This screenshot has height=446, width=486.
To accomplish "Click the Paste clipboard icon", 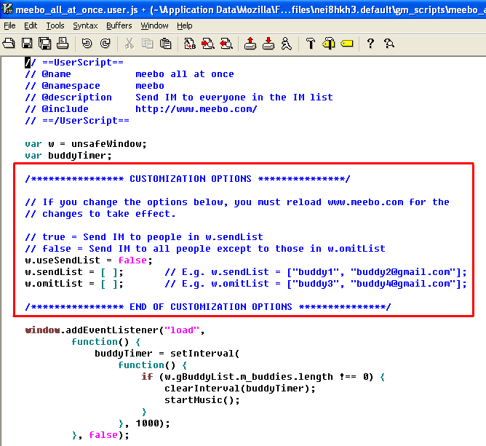I will pos(165,44).
